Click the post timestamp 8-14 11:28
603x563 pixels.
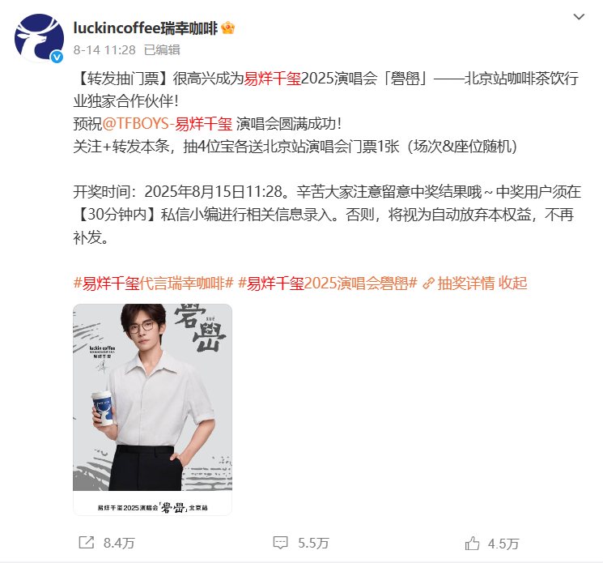coord(104,50)
